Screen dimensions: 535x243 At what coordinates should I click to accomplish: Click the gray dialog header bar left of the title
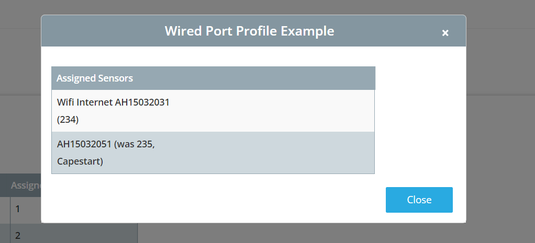tap(103, 31)
